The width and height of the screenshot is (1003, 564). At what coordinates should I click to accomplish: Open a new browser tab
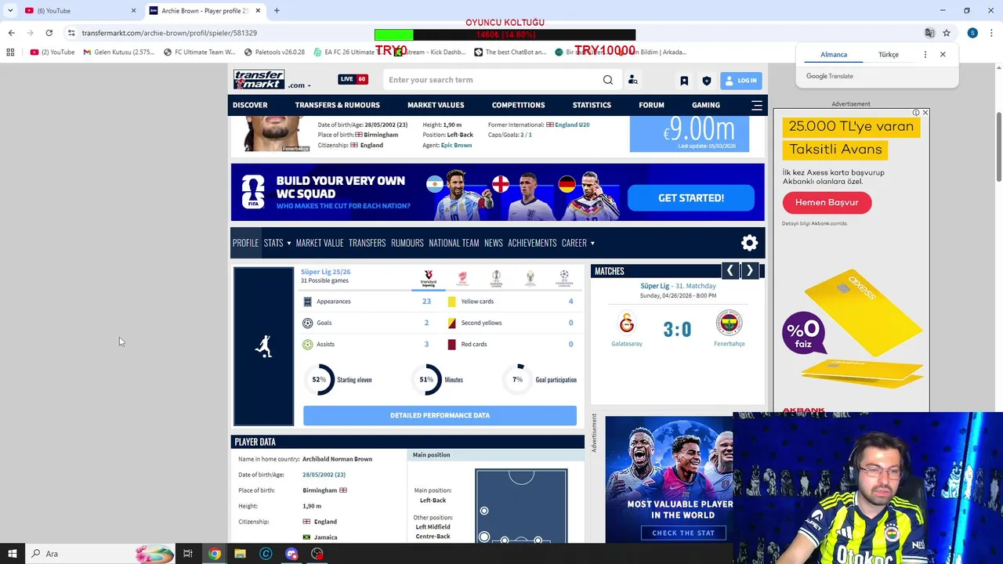[277, 11]
